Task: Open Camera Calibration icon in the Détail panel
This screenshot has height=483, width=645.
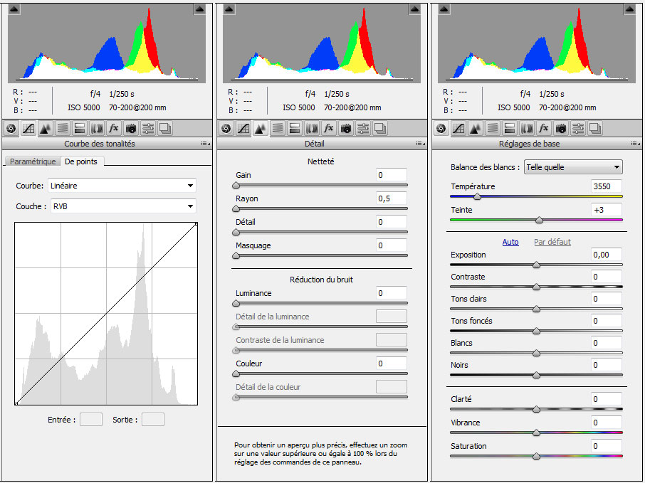Action: point(346,129)
